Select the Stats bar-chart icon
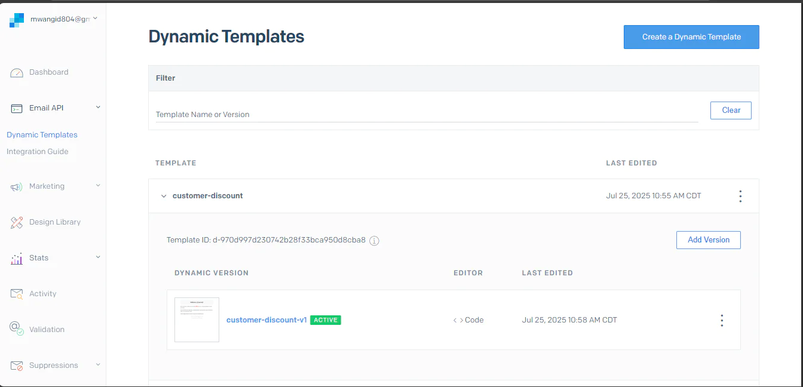803x387 pixels. [x=15, y=257]
